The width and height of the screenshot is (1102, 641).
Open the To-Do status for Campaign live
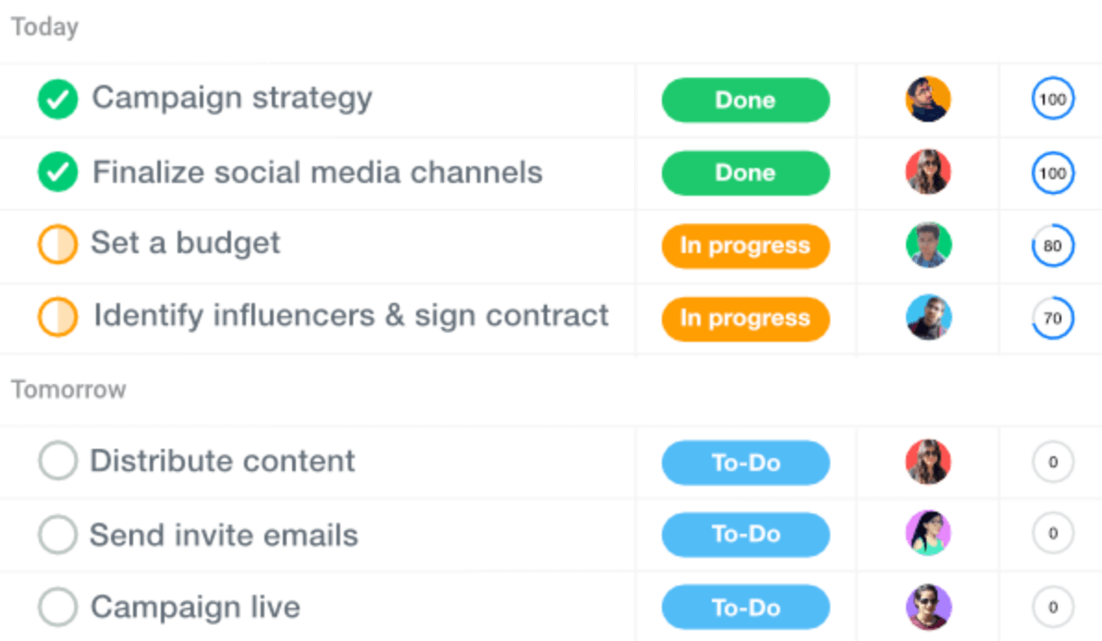pos(745,608)
